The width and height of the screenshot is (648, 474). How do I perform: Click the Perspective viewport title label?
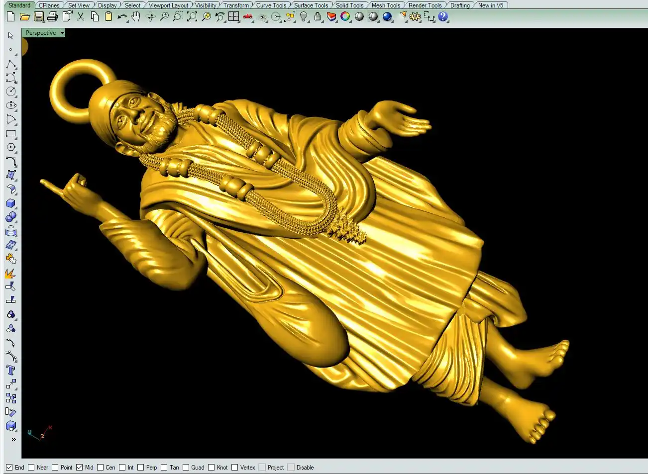click(41, 33)
